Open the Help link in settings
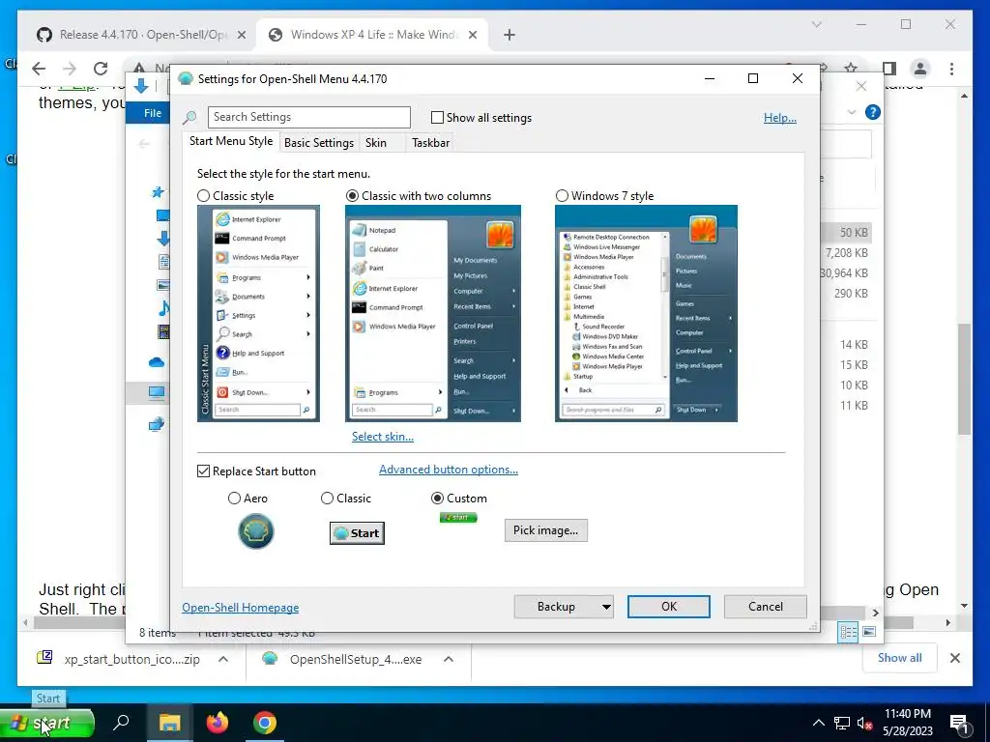Screen dimensions: 990x742 780,118
